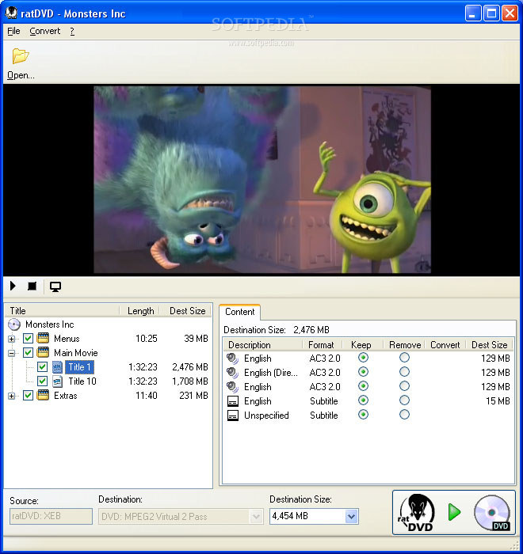Viewport: 523px width, 554px height.
Task: Click the Monsters Inc disc icon
Action: click(x=14, y=324)
